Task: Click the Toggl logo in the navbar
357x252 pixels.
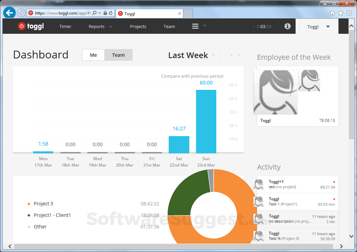Action: pos(31,26)
